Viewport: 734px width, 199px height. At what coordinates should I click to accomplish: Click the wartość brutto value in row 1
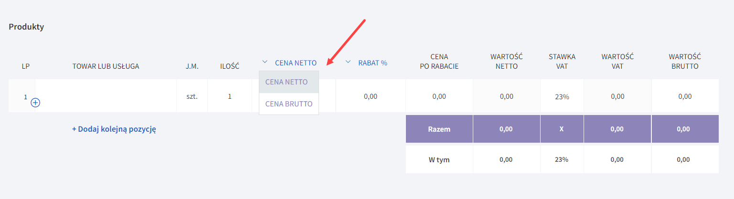(x=685, y=96)
